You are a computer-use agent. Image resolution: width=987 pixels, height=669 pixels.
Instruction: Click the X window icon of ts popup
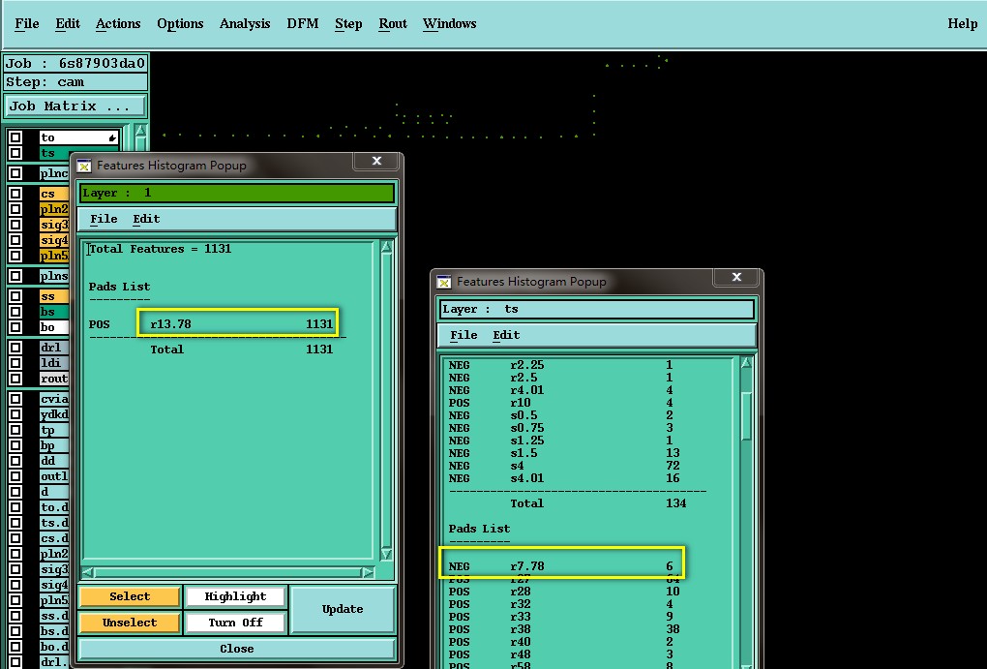(444, 282)
